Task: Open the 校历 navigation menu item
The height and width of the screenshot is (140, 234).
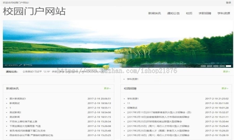Action: 189,13
